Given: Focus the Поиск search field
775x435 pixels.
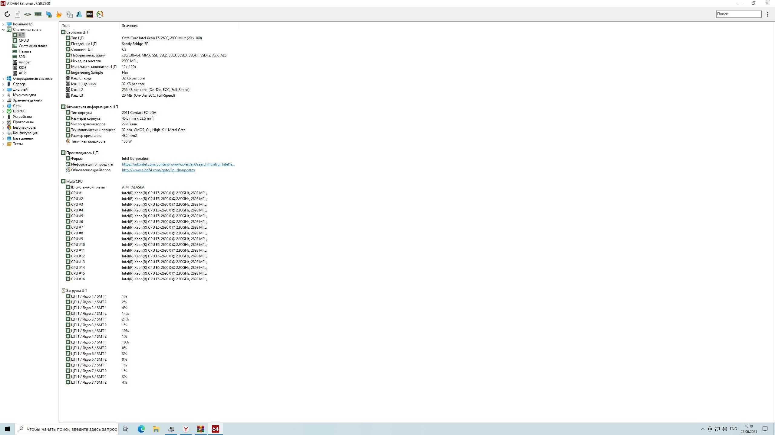Looking at the screenshot, I should pos(739,14).
